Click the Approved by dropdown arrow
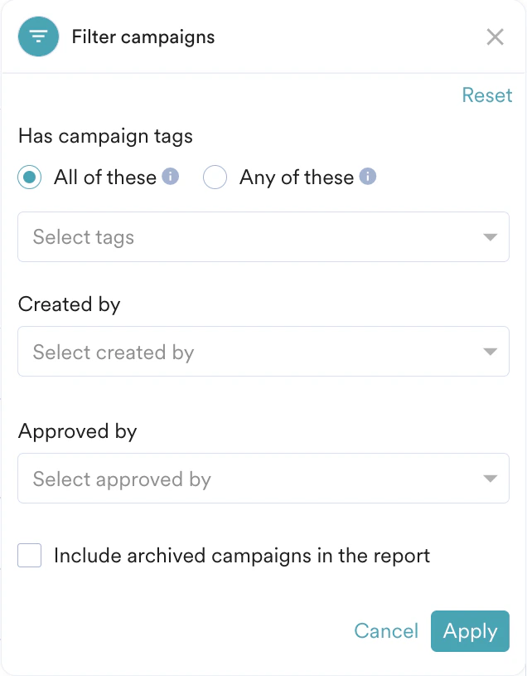The image size is (527, 676). 488,478
